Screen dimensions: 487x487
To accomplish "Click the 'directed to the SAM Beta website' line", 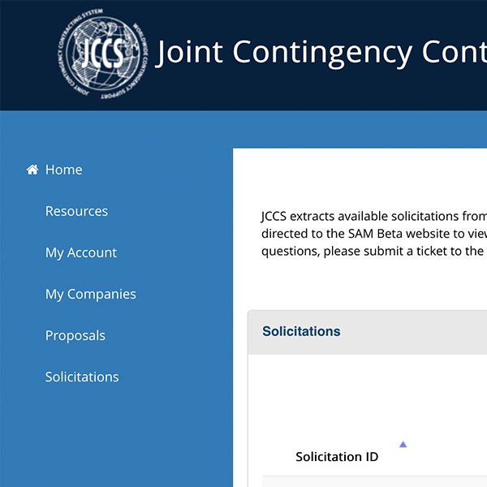I will 373,234.
